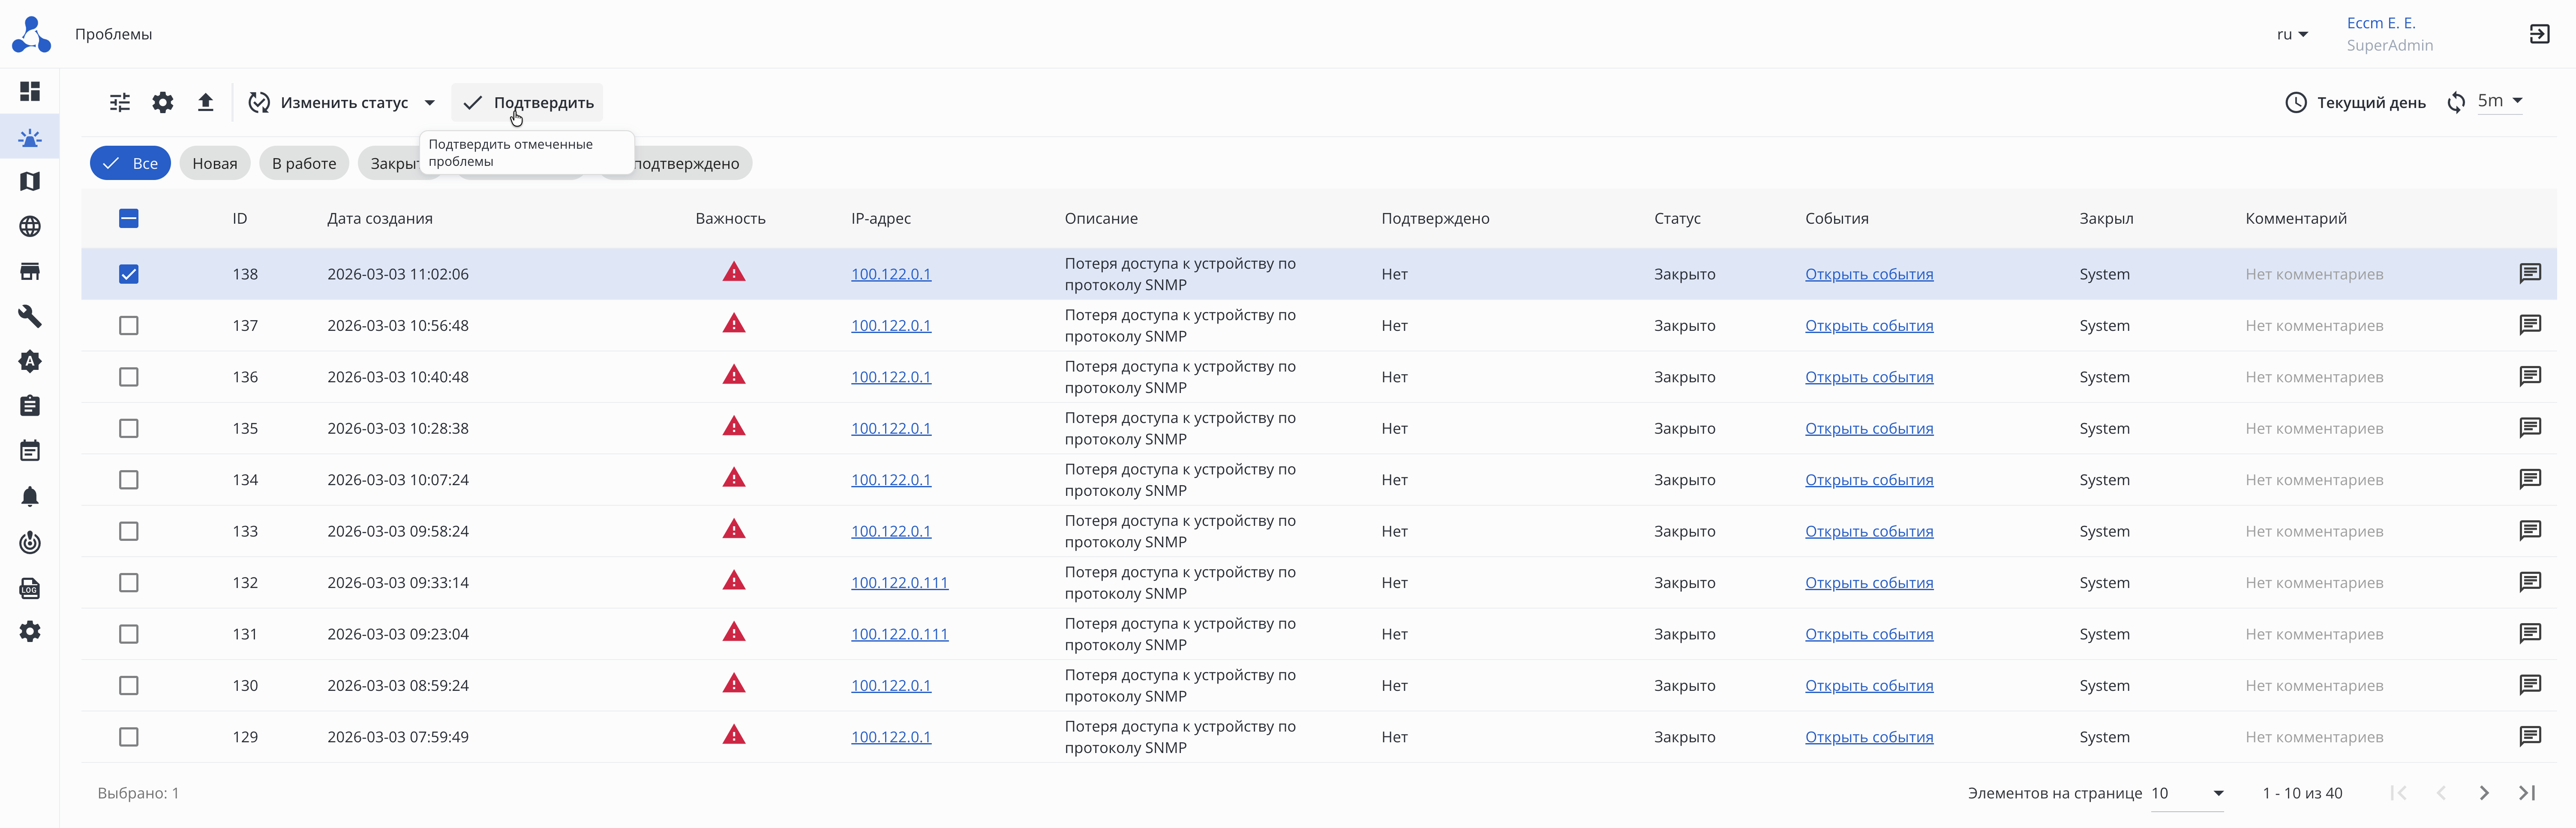Uncheck the checkbox for problem 138
The width and height of the screenshot is (2576, 828).
pos(129,274)
